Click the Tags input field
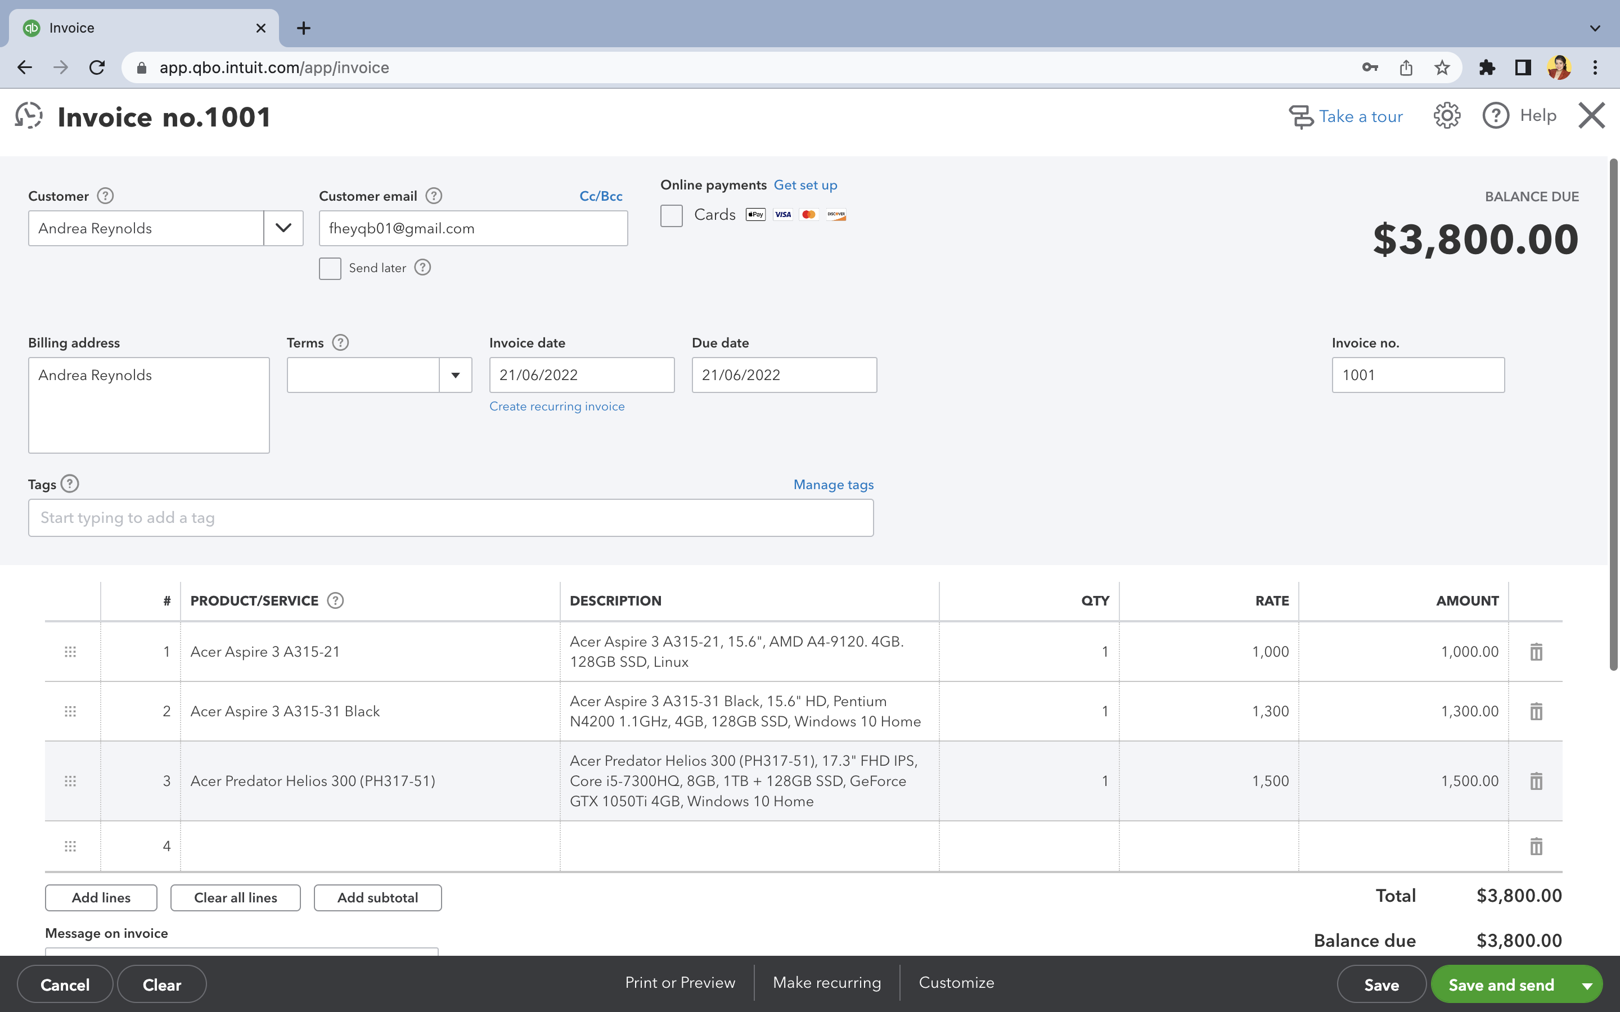 coord(451,517)
